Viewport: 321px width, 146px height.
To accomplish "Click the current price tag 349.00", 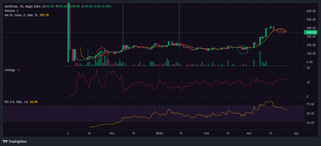I will 311,32.
